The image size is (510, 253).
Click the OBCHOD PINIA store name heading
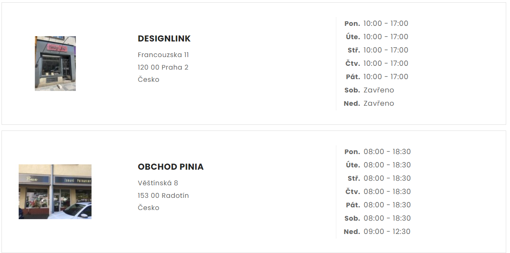[x=171, y=167]
